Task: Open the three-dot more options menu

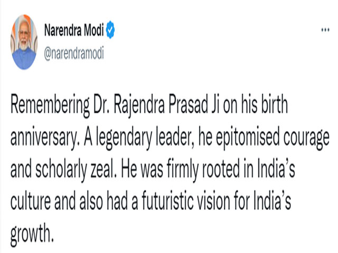Action: tap(325, 30)
